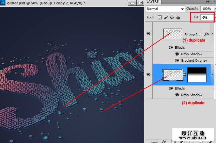This screenshot has width=216, height=143.
Task: Unlink mask via chain icon on highlighted layer
Action: pos(185,75)
